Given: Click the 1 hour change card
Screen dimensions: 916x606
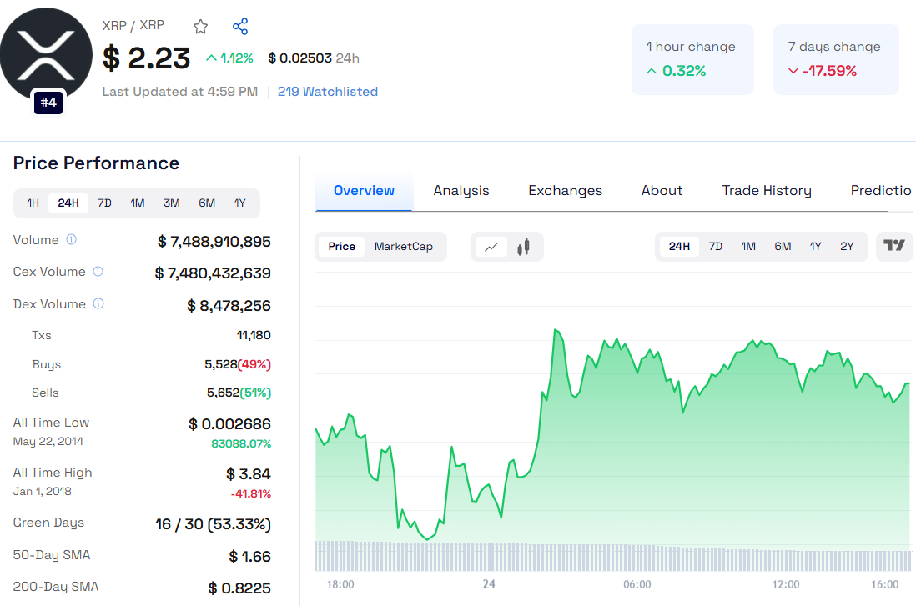Looking at the screenshot, I should [693, 59].
